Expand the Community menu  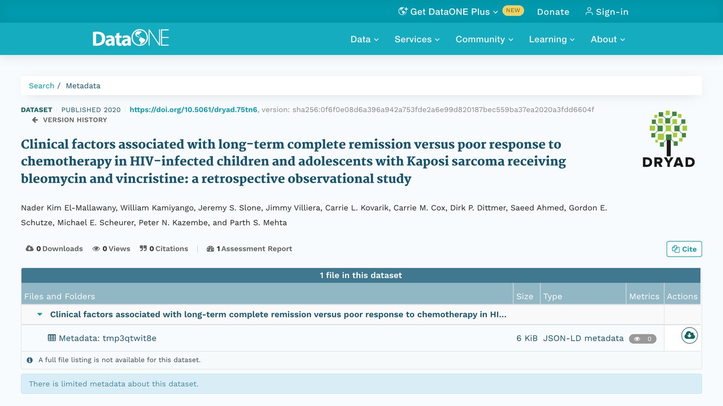click(x=484, y=39)
